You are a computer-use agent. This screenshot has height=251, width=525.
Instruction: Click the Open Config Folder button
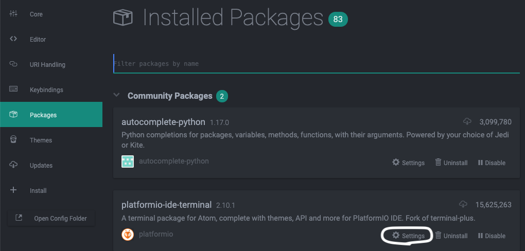pyautogui.click(x=51, y=218)
